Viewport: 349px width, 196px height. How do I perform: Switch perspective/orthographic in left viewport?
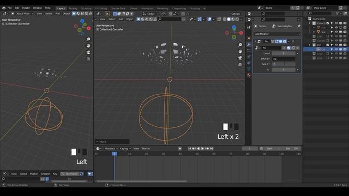(88, 59)
